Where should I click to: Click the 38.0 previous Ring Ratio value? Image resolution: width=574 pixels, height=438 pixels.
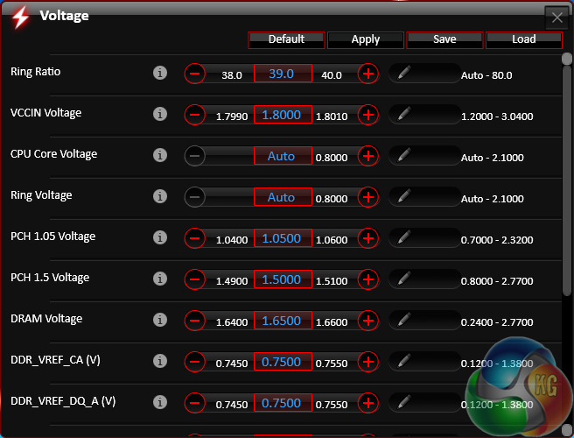point(232,75)
